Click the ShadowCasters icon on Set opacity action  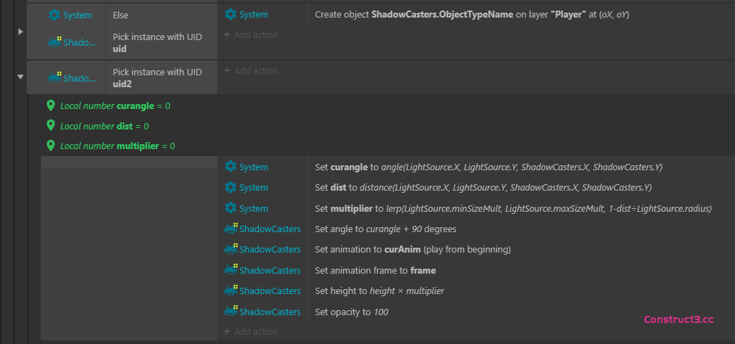tap(231, 312)
